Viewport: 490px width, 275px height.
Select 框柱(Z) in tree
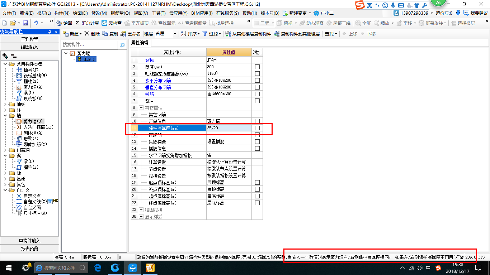tap(31, 81)
